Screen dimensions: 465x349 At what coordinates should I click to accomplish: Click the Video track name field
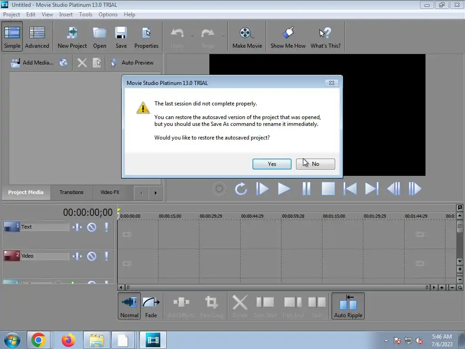pyautogui.click(x=45, y=256)
